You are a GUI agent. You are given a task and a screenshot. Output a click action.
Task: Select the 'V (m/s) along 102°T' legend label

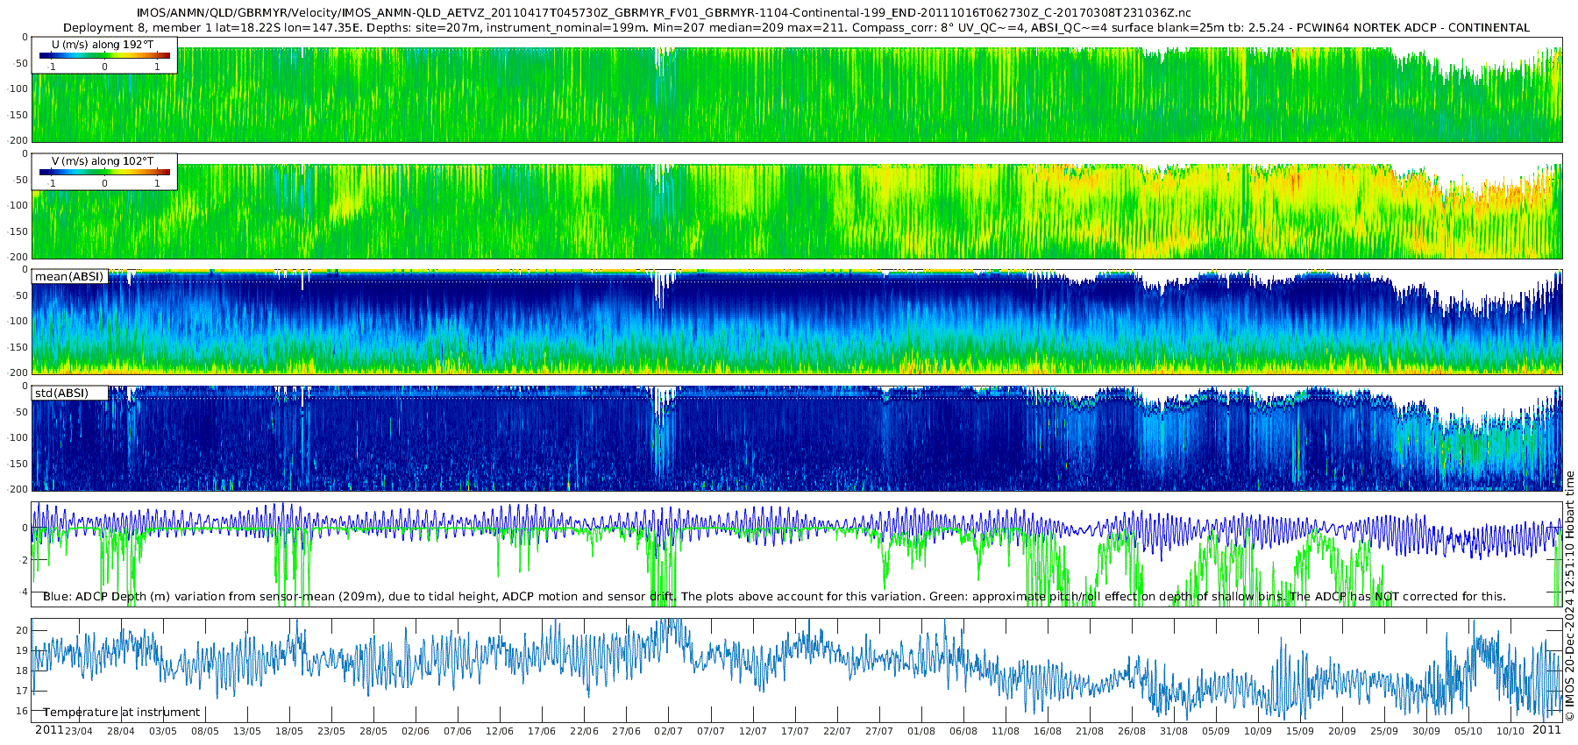coord(103,161)
